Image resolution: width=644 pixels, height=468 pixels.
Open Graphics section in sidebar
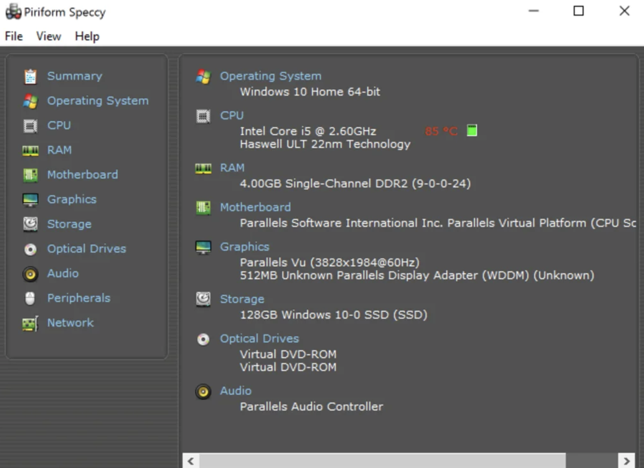(72, 199)
